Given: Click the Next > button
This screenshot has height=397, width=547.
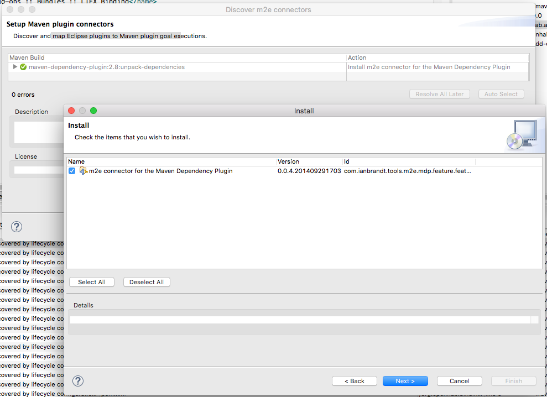Looking at the screenshot, I should coord(405,381).
